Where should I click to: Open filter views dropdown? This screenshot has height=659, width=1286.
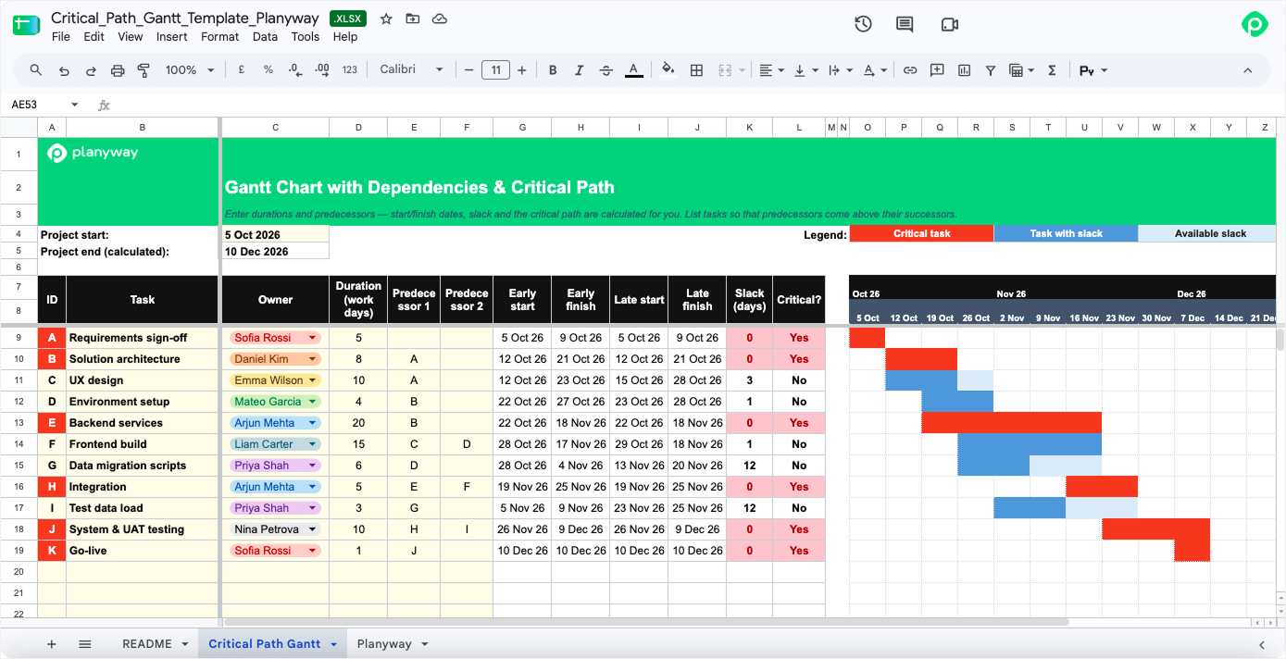click(1021, 70)
